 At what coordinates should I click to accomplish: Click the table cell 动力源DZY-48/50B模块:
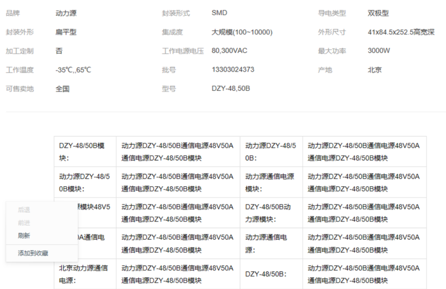pyautogui.click(x=85, y=182)
